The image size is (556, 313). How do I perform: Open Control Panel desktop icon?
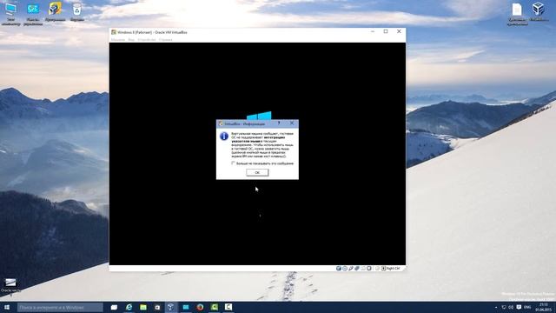coord(33,14)
